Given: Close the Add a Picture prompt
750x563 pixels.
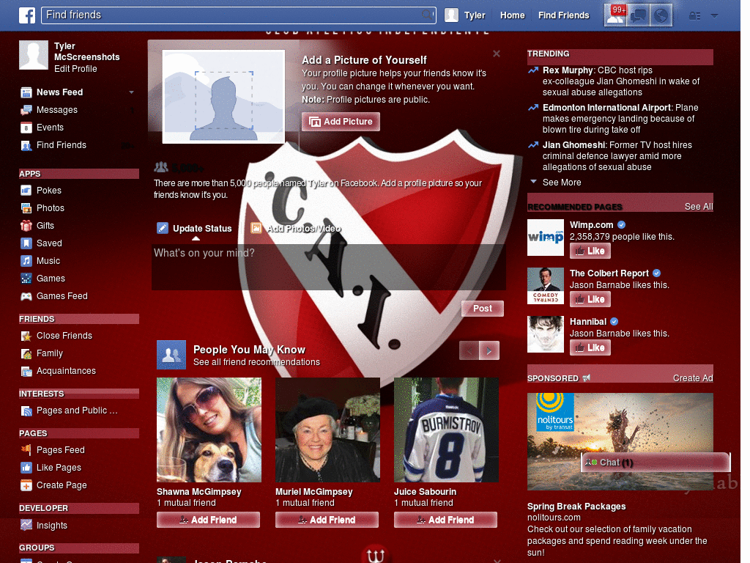Looking at the screenshot, I should pos(497,54).
